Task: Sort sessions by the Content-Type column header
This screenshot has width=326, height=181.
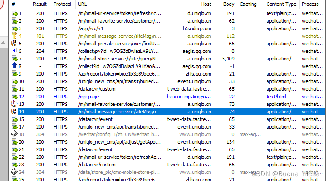Action: point(281,4)
